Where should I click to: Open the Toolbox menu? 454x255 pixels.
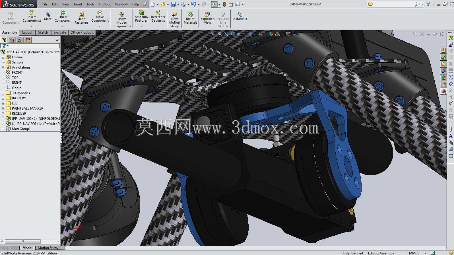(x=105, y=4)
